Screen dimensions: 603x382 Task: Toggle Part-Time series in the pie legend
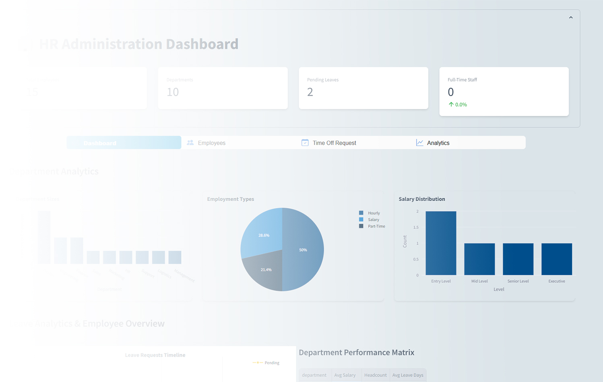click(372, 226)
